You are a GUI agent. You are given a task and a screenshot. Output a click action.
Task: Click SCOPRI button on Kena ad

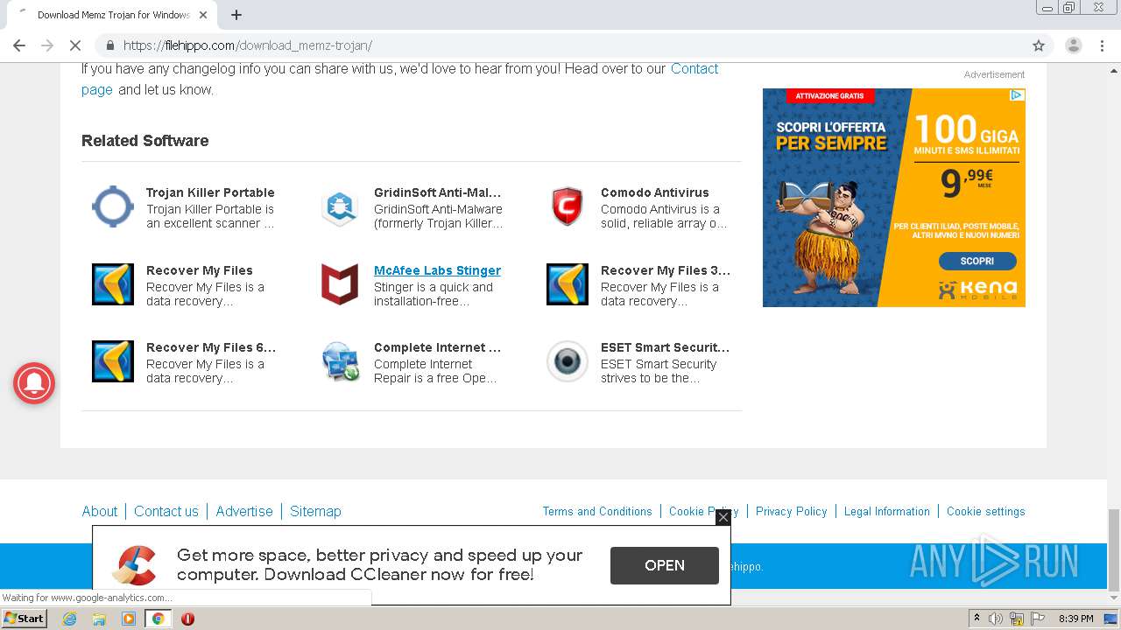(x=977, y=261)
